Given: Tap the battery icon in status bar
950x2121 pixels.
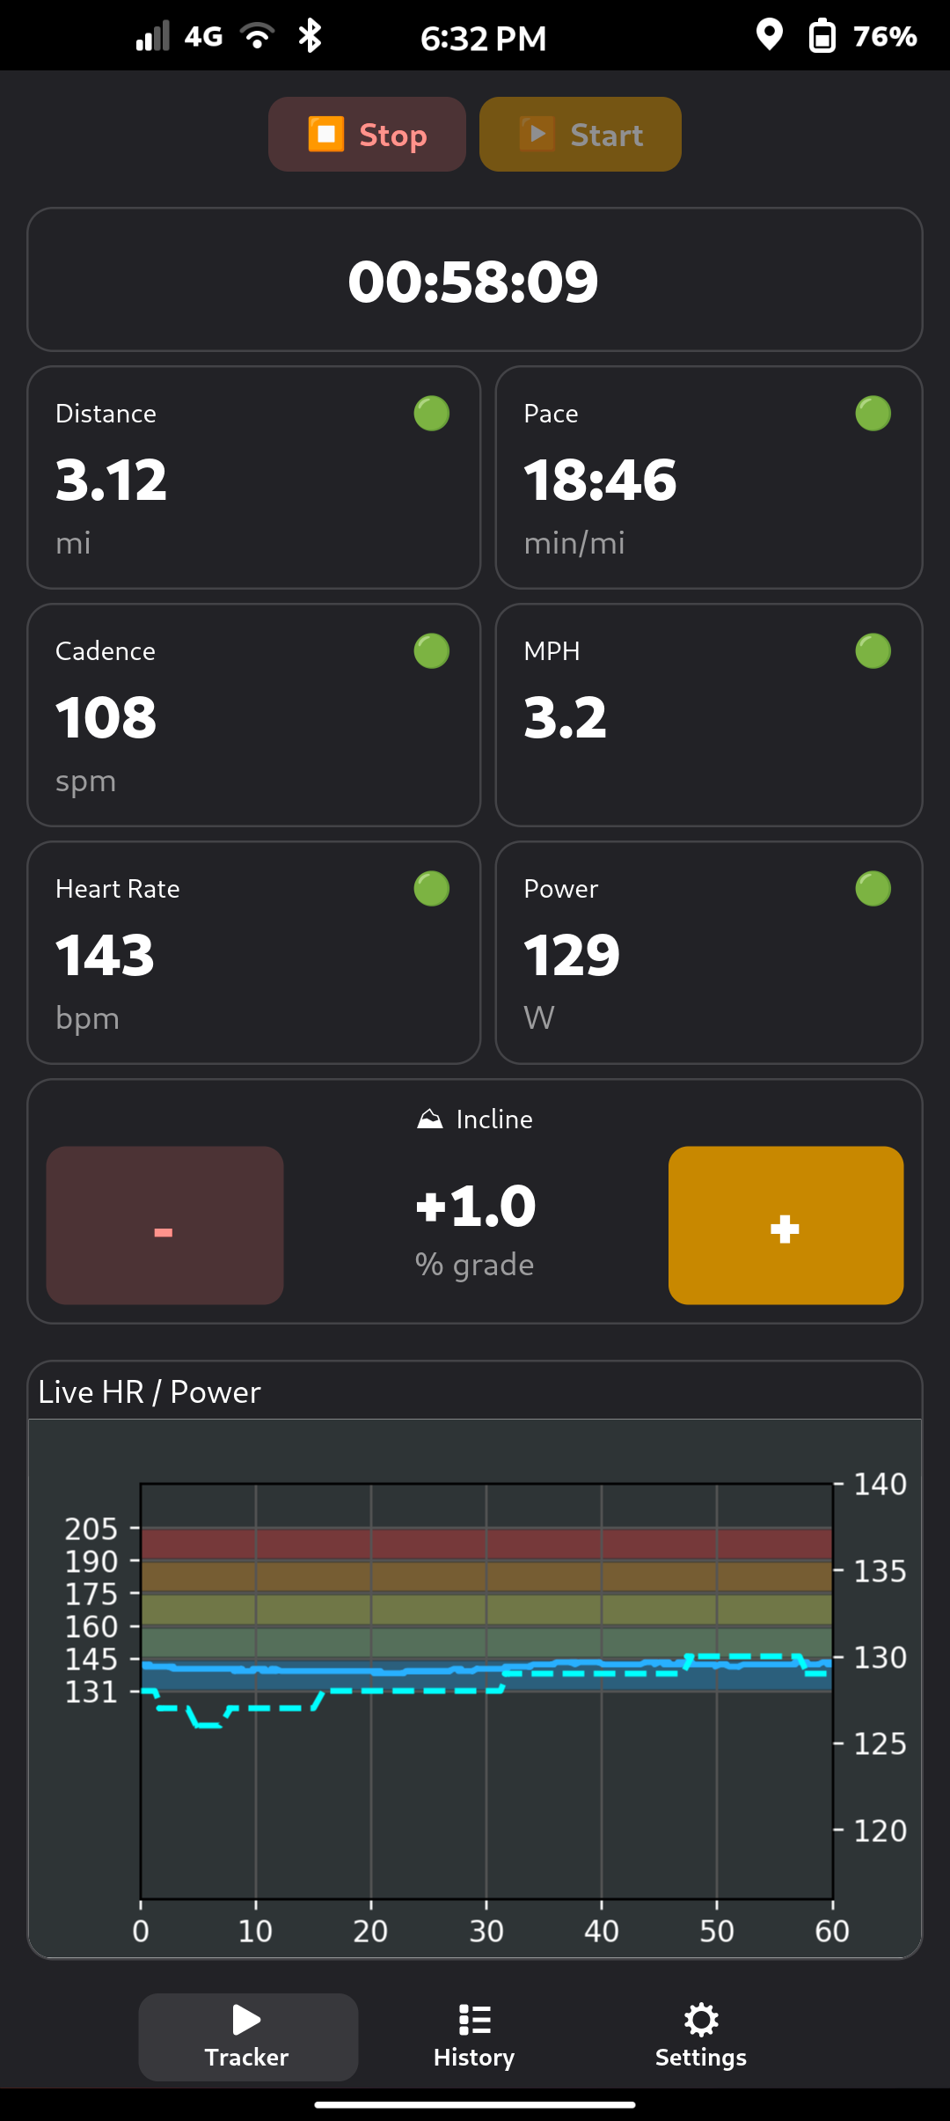Looking at the screenshot, I should [x=822, y=36].
